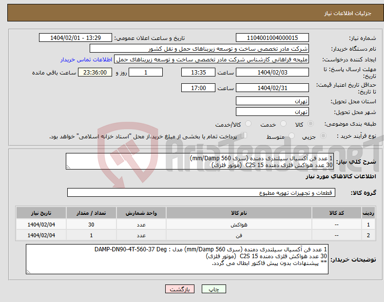Click the نام کالا column header
Viewport: 384px width, 302px height.
point(239,213)
